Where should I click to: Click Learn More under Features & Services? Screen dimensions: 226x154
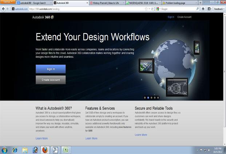(91, 138)
